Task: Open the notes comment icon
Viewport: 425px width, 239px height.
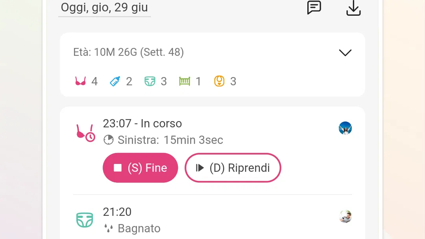Action: point(314,7)
